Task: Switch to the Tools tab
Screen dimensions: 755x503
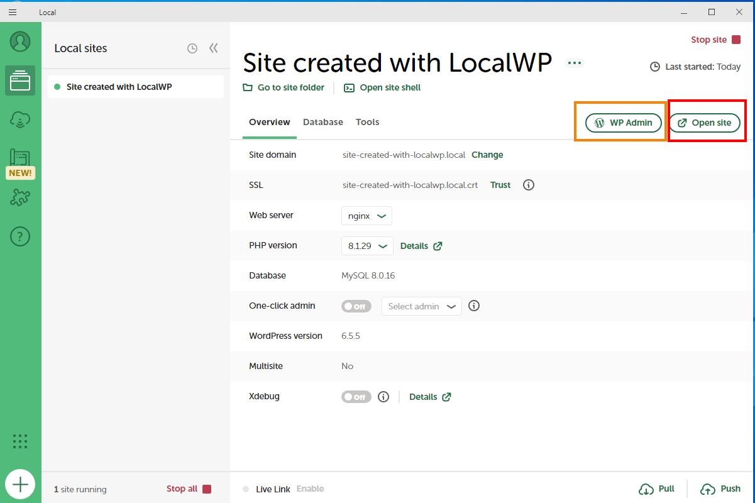Action: (367, 122)
